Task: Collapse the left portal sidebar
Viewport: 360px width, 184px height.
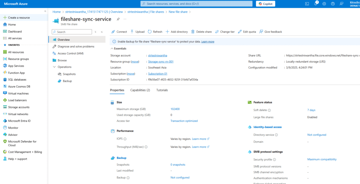Action: pos(45,11)
